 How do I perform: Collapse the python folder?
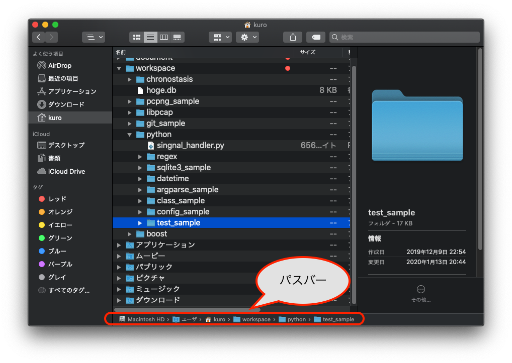(x=130, y=135)
